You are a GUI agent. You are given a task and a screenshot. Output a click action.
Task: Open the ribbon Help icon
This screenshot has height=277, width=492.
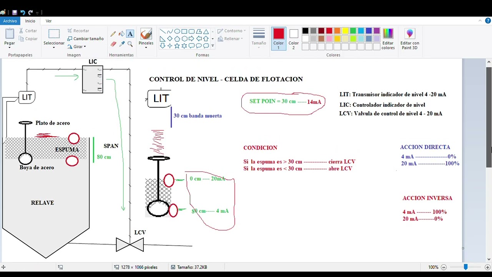[x=488, y=21]
